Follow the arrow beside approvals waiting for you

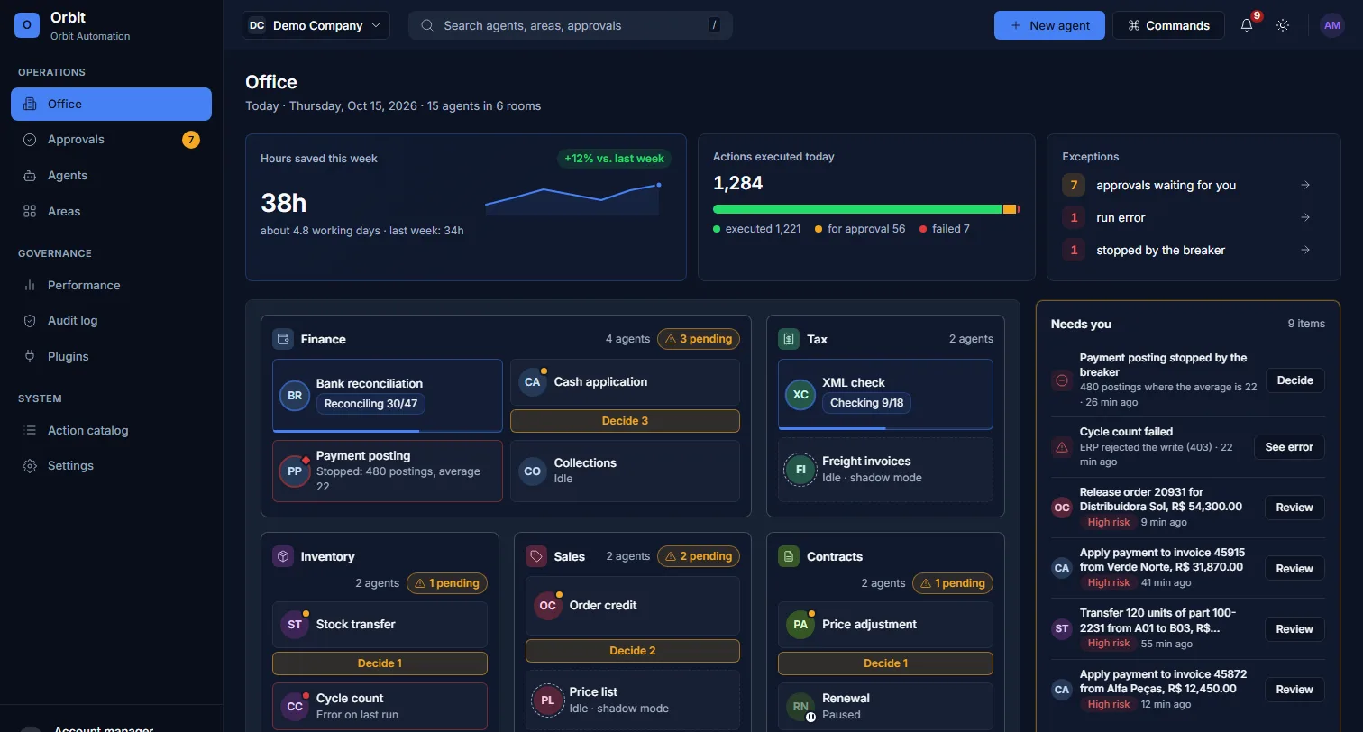tap(1305, 185)
